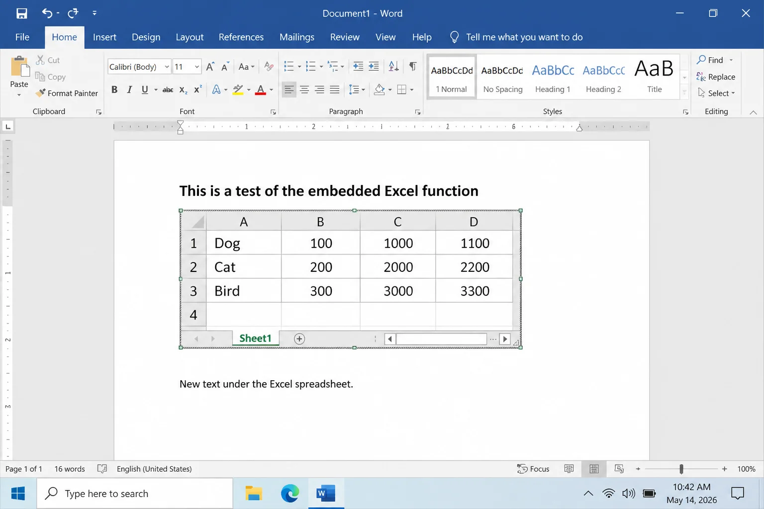Viewport: 764px width, 509px height.
Task: Toggle bold formatting
Action: click(114, 90)
